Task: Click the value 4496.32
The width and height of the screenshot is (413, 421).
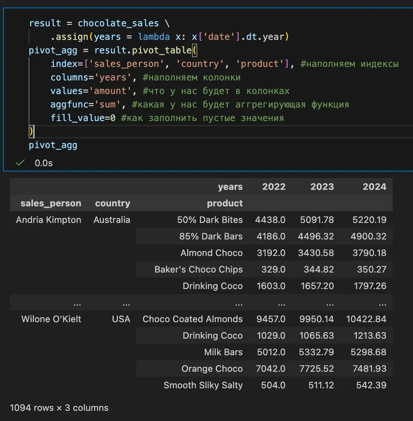Action: [x=316, y=236]
